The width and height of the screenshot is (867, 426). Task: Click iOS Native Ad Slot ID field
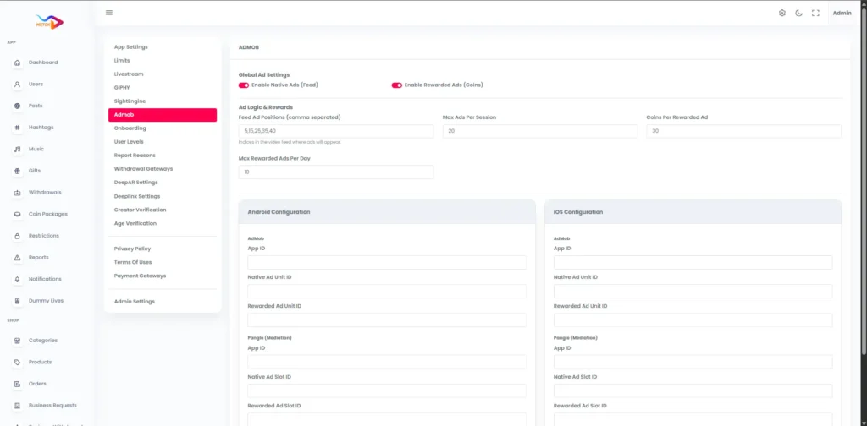pyautogui.click(x=693, y=390)
